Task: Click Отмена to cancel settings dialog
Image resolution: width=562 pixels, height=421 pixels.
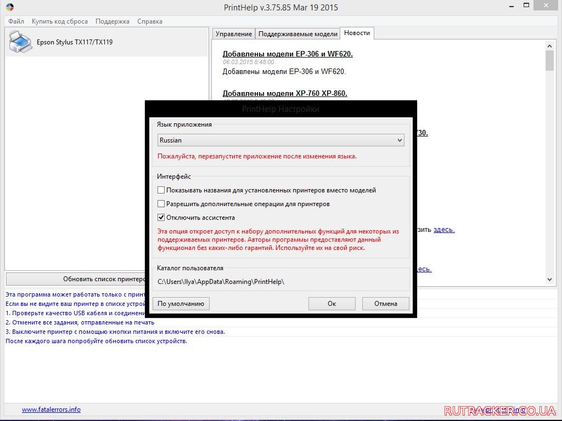Action: tap(386, 304)
